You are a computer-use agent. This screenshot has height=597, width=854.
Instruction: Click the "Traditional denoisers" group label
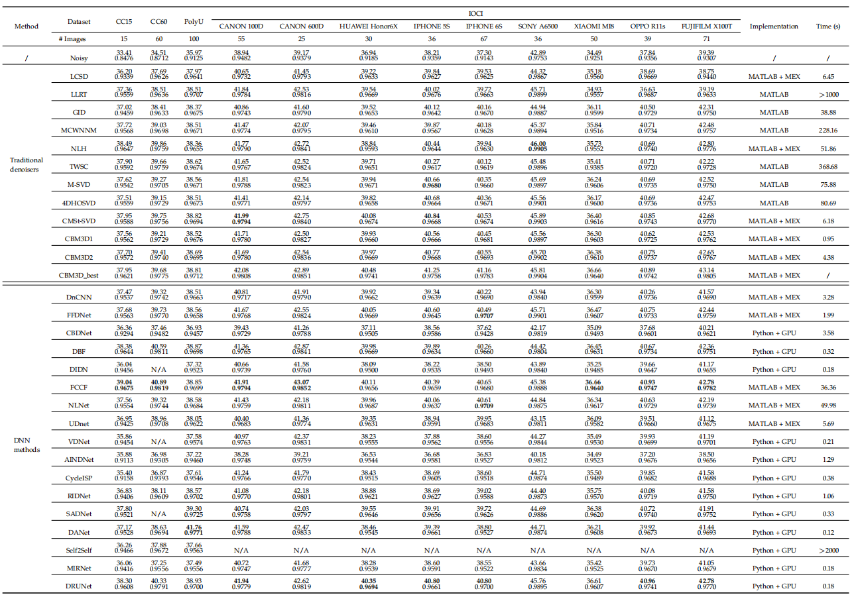coord(27,164)
